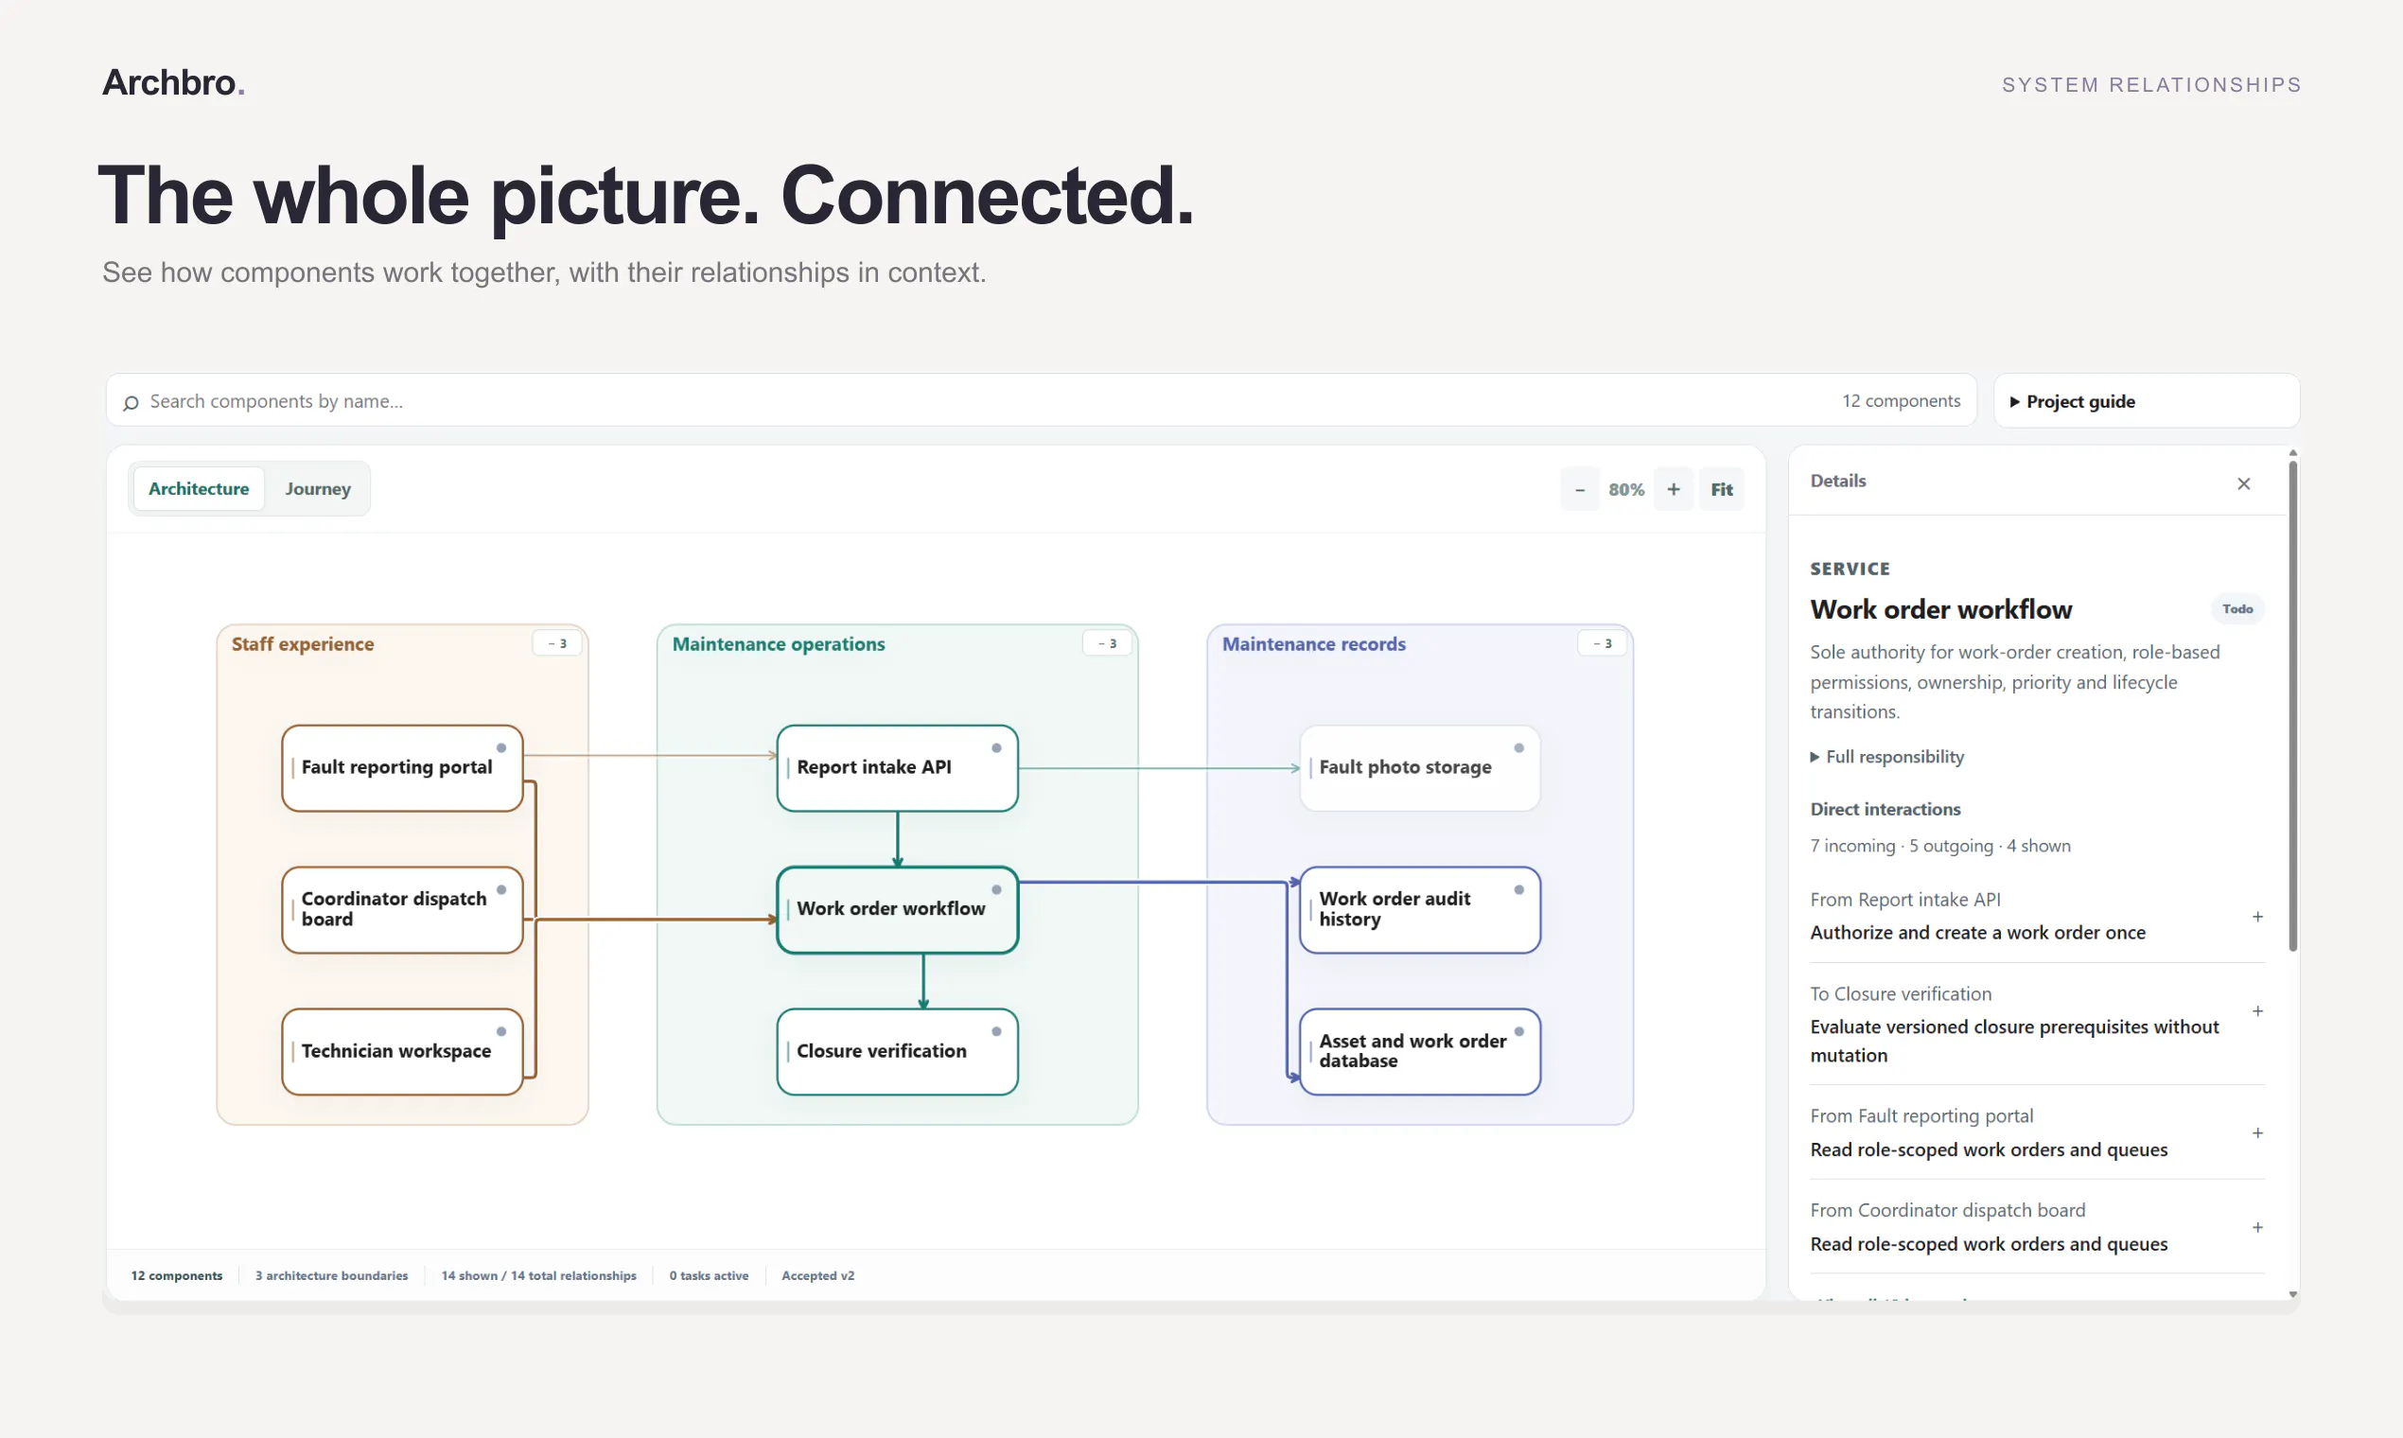Close the Details panel
The height and width of the screenshot is (1438, 2403).
click(2243, 482)
